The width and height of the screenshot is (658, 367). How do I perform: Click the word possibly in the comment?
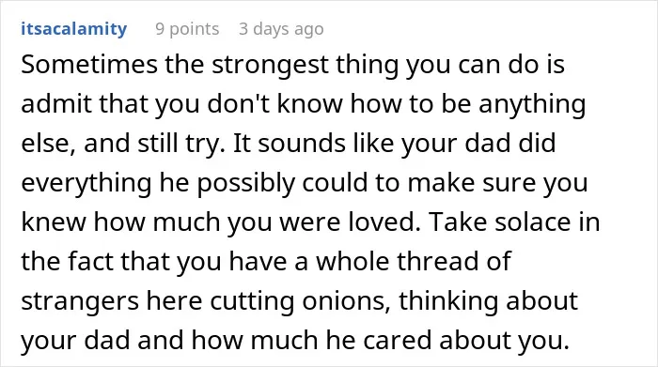pyautogui.click(x=245, y=184)
